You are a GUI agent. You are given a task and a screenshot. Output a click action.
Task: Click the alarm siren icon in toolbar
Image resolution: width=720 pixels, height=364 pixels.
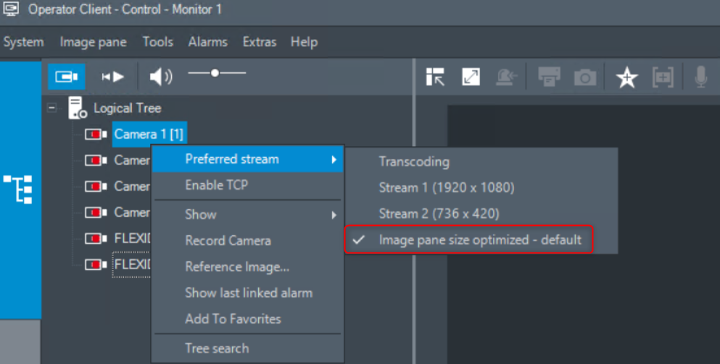508,77
